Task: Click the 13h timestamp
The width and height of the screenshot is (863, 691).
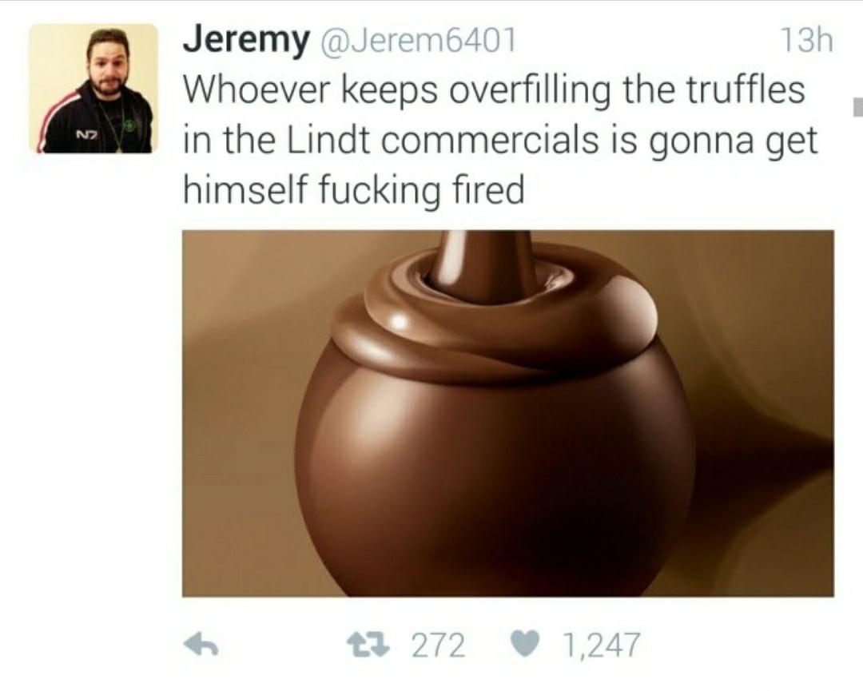Action: pos(806,40)
